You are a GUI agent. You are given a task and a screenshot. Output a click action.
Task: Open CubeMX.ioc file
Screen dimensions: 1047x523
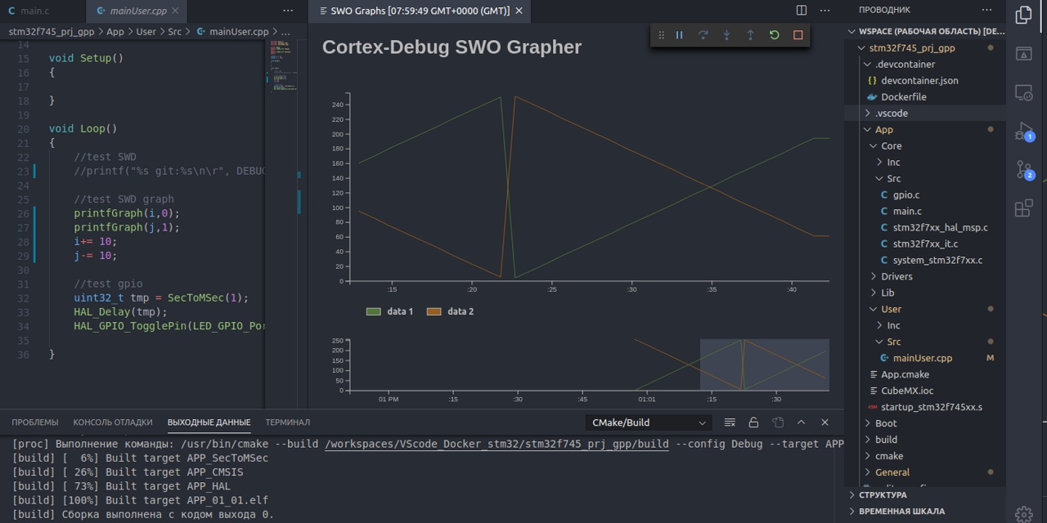point(925,391)
